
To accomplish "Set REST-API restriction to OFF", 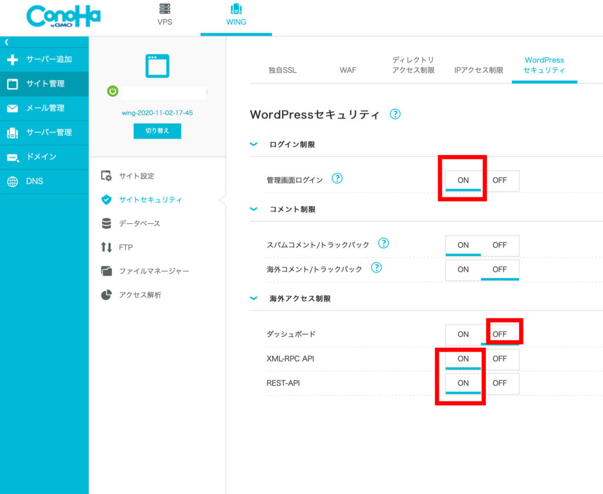I will pos(499,383).
